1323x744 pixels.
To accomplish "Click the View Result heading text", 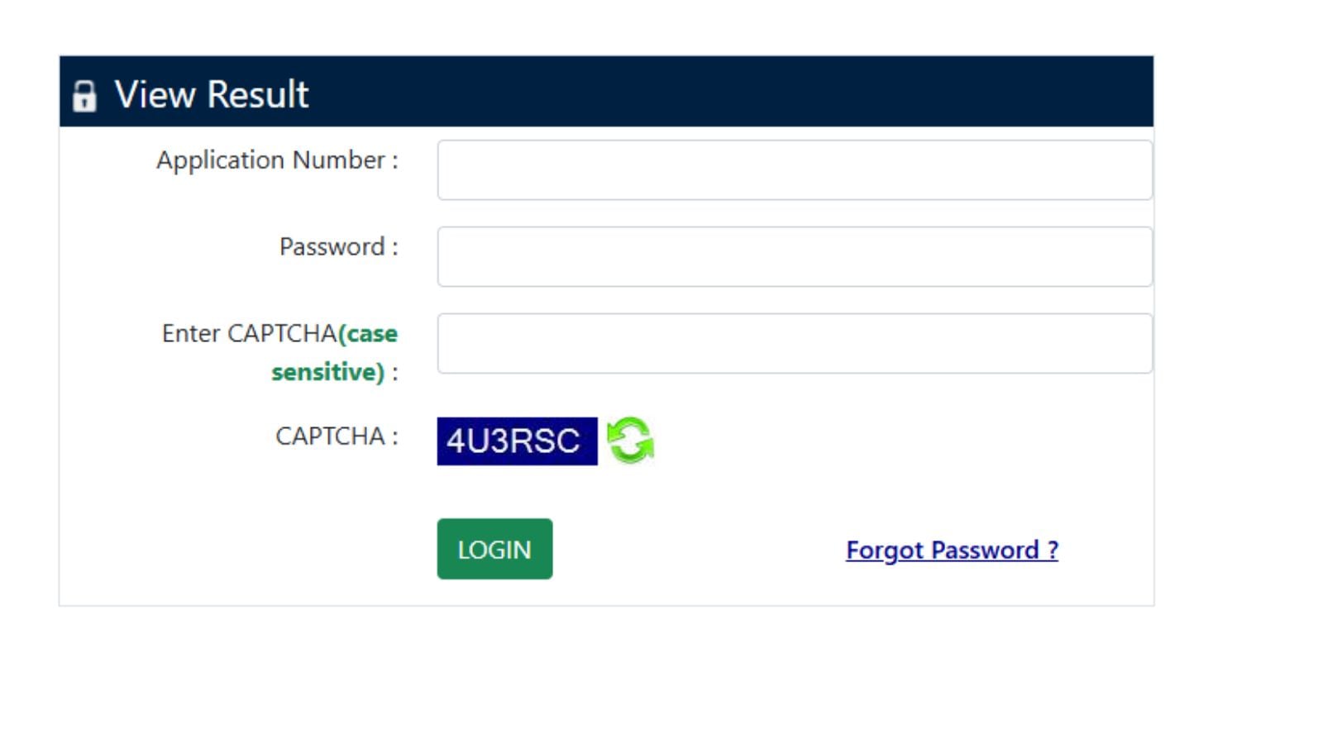I will click(x=212, y=94).
